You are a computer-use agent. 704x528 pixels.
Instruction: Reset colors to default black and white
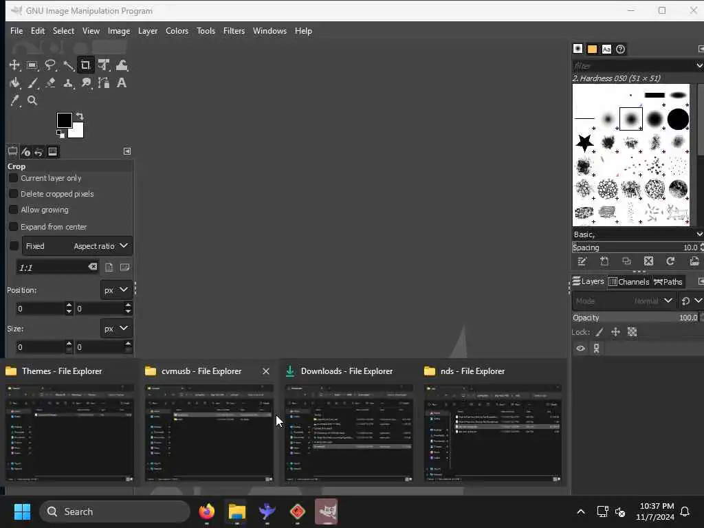coord(60,133)
